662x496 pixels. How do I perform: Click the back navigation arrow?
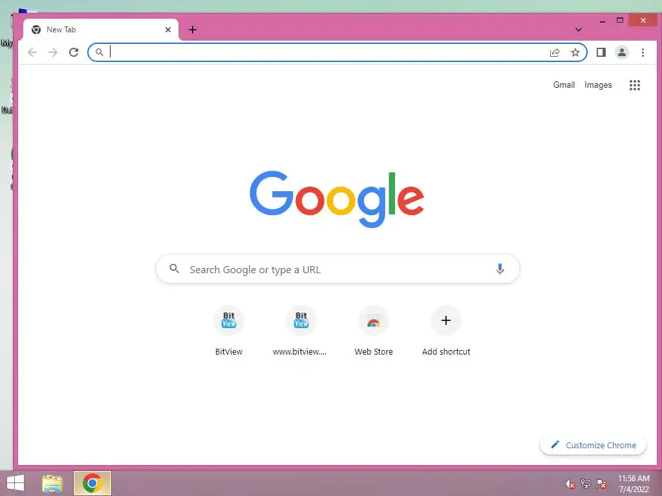32,52
